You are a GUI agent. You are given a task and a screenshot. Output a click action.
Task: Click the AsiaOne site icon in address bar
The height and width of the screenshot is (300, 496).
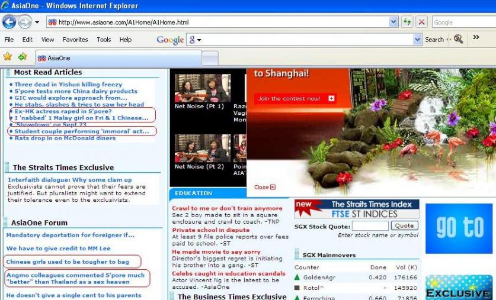click(53, 22)
